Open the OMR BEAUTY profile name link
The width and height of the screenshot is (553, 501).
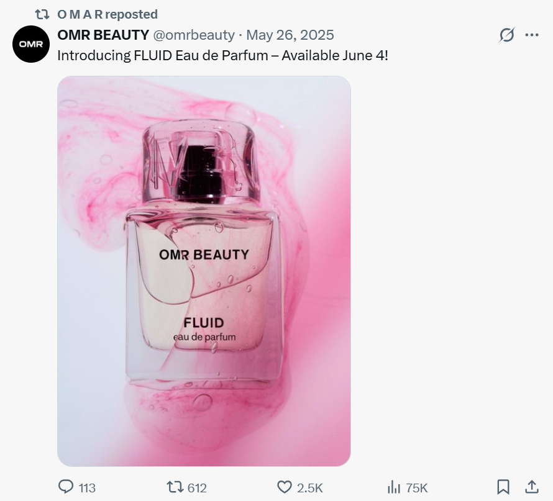103,35
